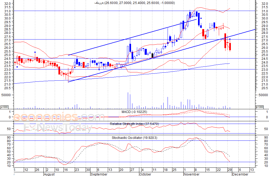Screen dimensions: 269x176
Task: Select the November 22 date label
Action: (x=219, y=170)
